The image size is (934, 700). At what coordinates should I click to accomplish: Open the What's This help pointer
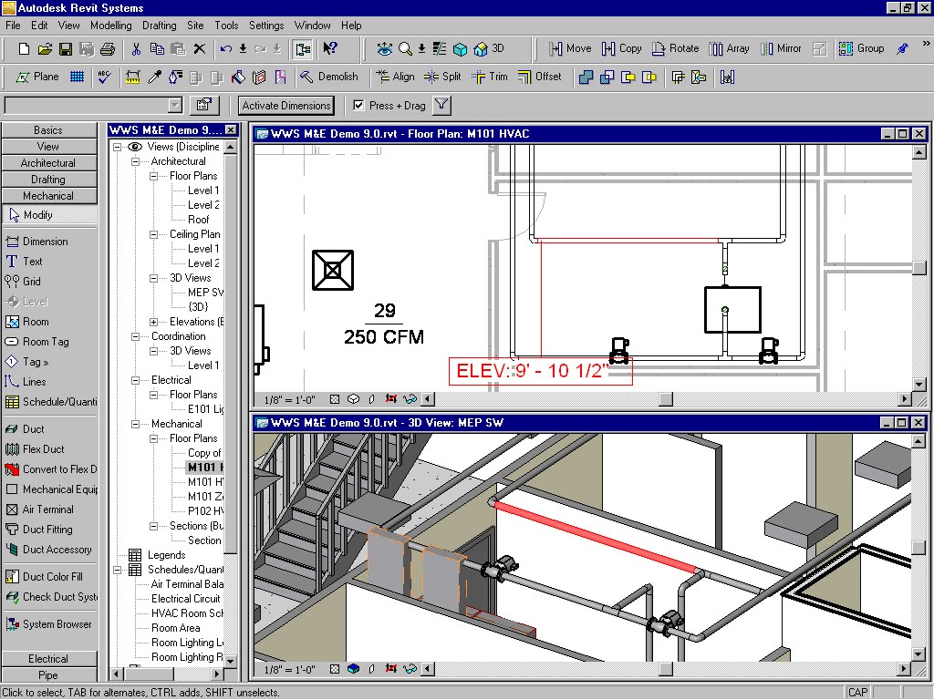click(x=330, y=49)
